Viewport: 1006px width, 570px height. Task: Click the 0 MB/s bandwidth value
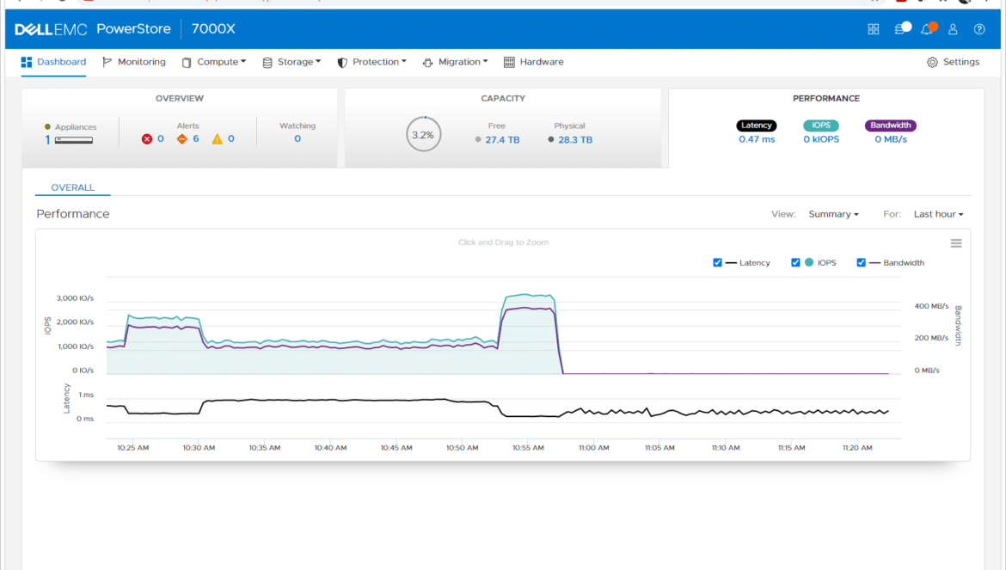[891, 139]
